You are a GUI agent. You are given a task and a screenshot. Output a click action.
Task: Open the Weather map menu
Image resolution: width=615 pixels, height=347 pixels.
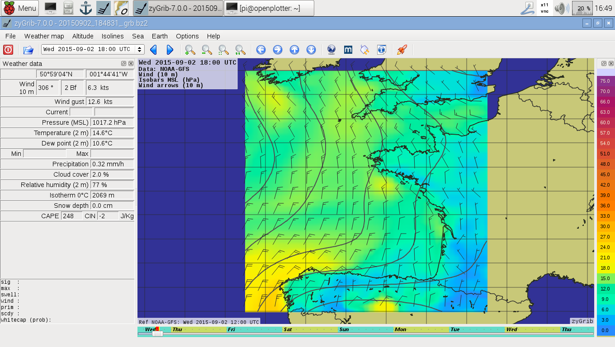tap(44, 36)
